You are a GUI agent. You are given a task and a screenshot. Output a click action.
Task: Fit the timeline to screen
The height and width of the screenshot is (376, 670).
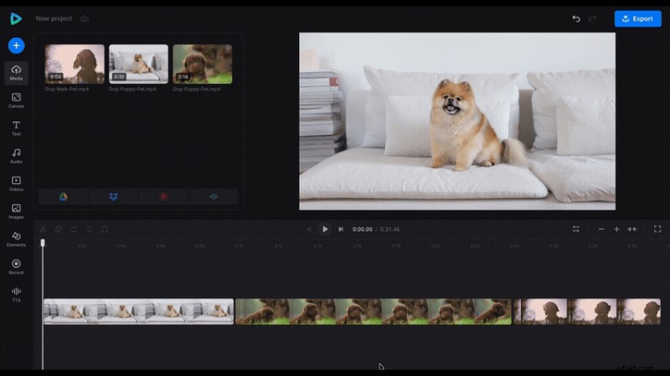pyautogui.click(x=632, y=229)
